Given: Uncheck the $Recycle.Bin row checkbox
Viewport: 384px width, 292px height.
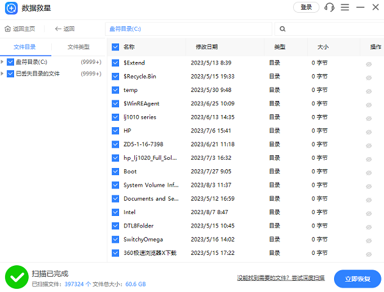Looking at the screenshot, I should click(115, 76).
